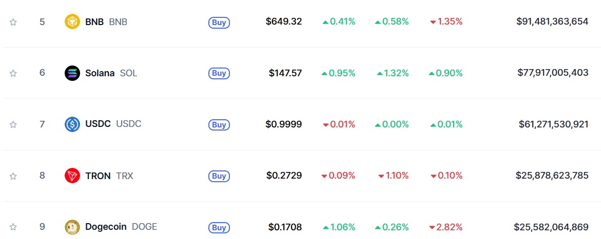Click the BNB coin logo icon
This screenshot has height=239, width=601.
72,22
